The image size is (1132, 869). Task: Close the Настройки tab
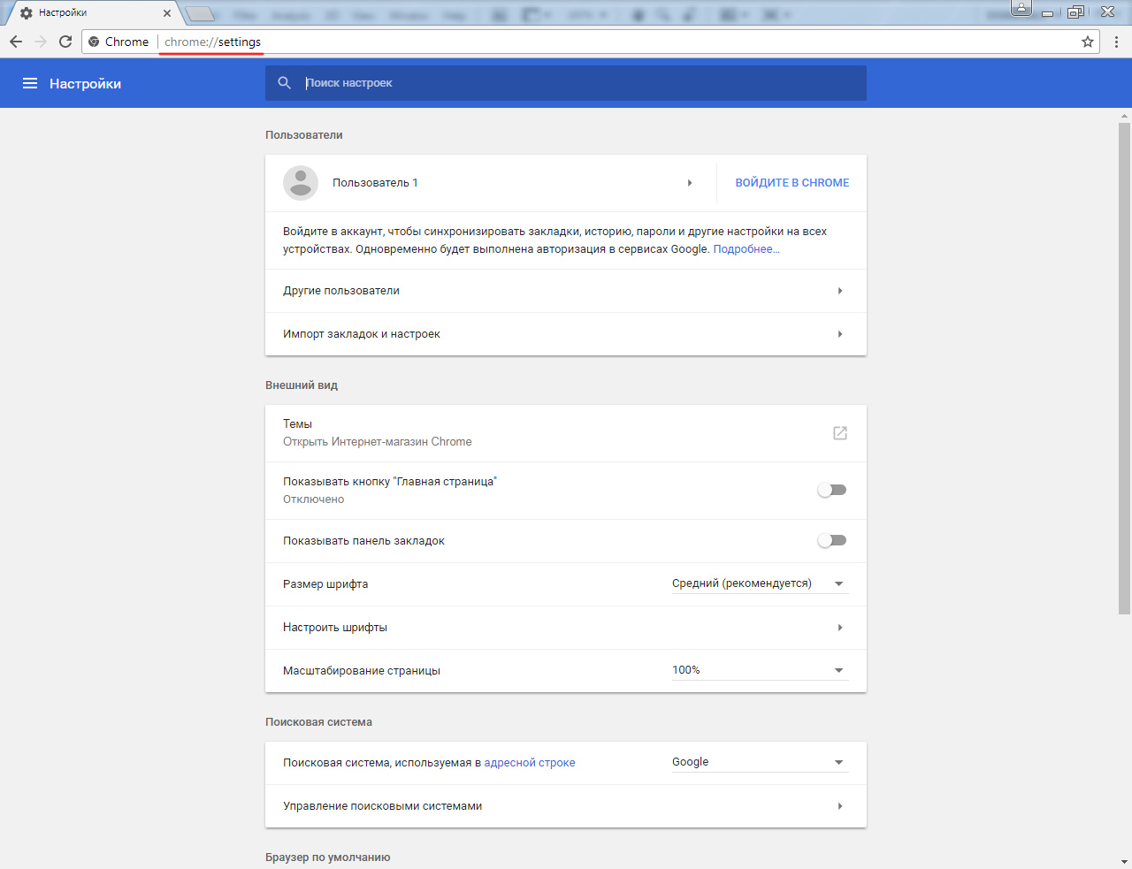167,13
